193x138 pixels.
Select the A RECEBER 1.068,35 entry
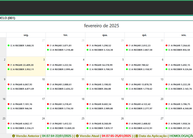21,46
